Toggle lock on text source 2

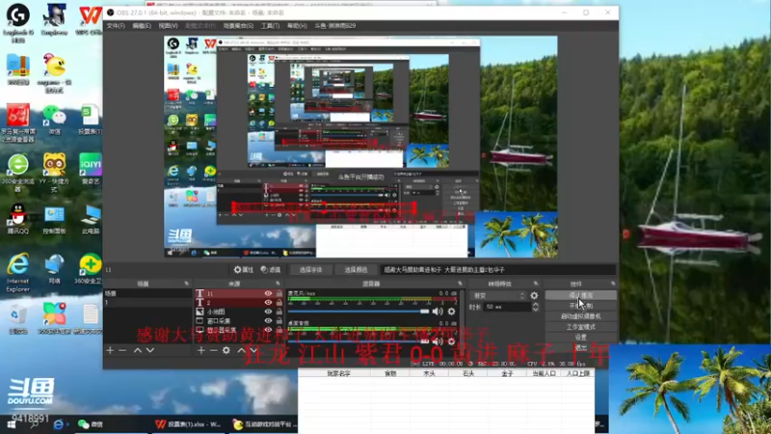[x=279, y=303]
